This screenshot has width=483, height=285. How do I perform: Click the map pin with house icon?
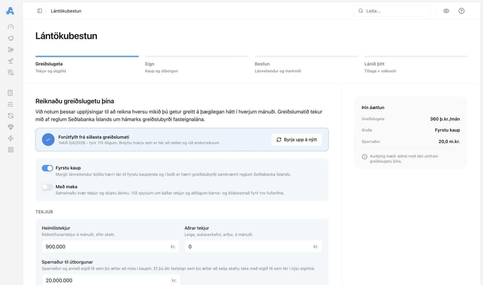click(x=11, y=72)
